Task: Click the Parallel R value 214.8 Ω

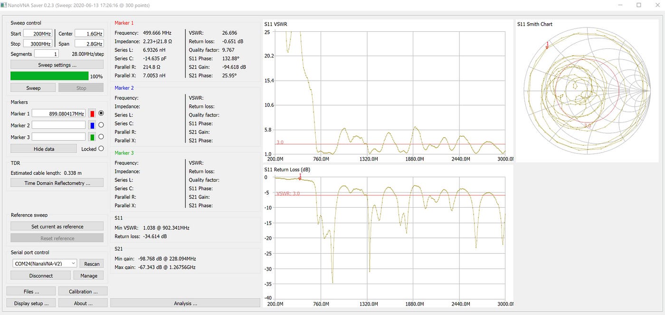Action: pos(152,67)
